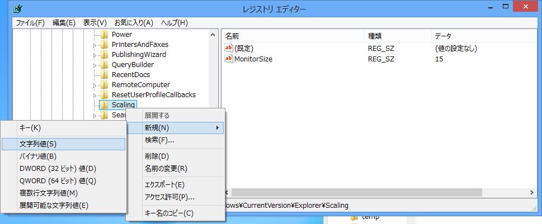Select アクセス許可(P)... in context menu
The image size is (542, 224).
[x=175, y=197]
